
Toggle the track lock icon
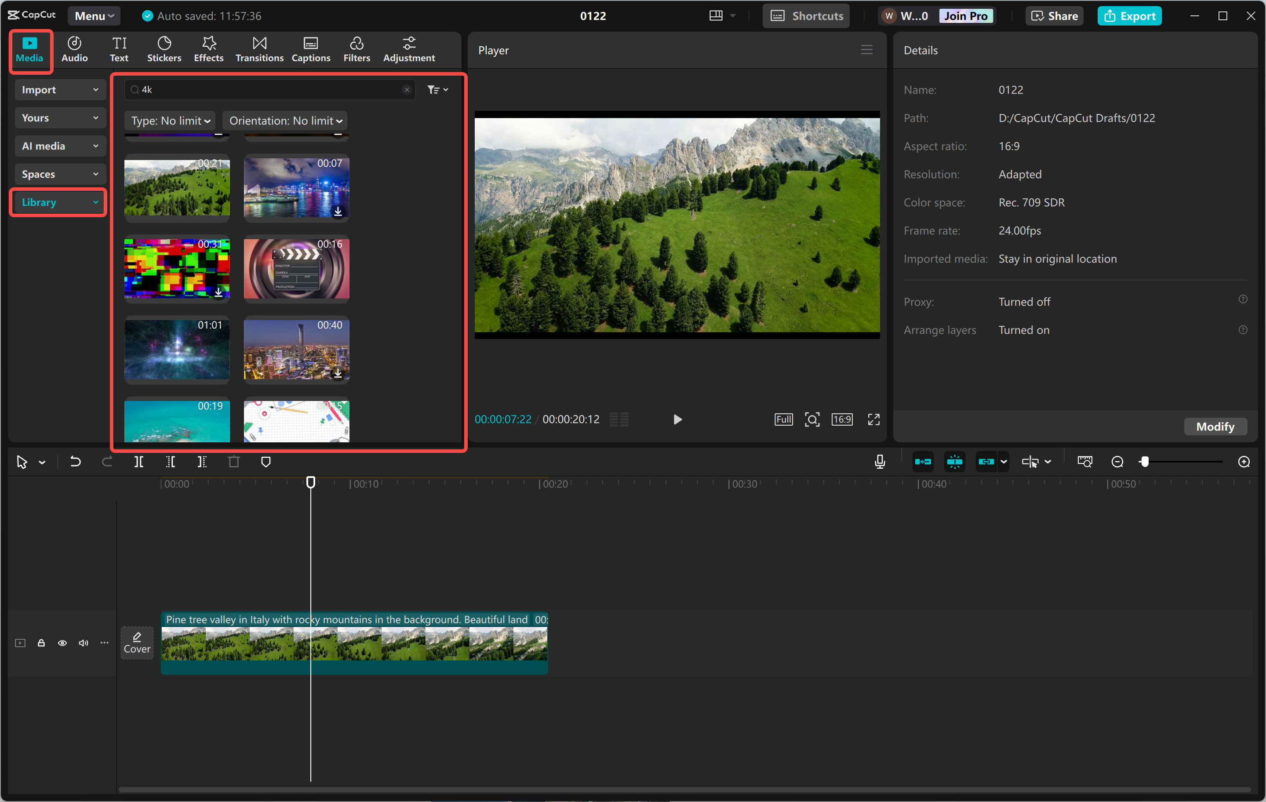41,643
